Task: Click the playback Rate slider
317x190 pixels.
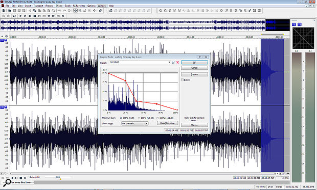Action: tap(58, 177)
